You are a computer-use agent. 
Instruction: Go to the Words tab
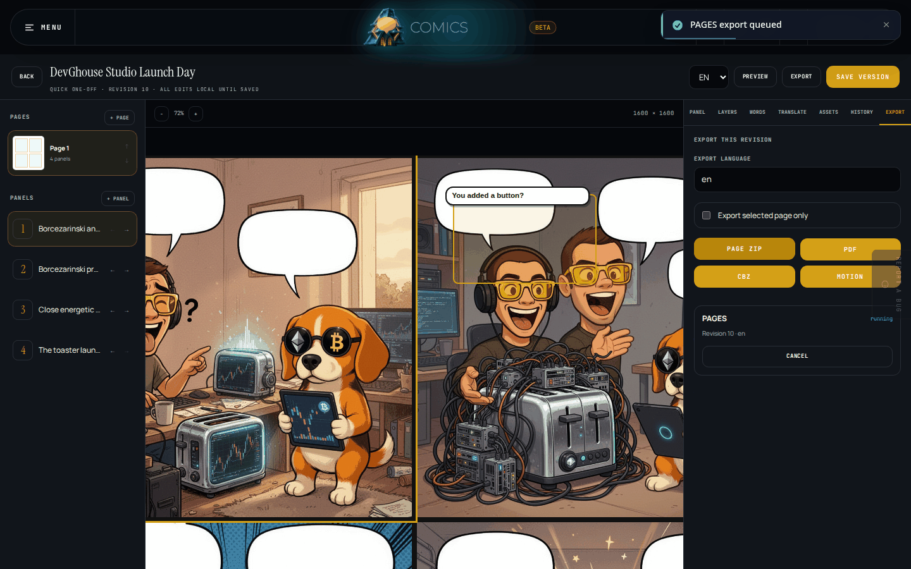point(757,113)
